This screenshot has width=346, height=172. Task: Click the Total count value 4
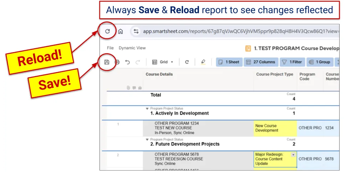point(294,99)
